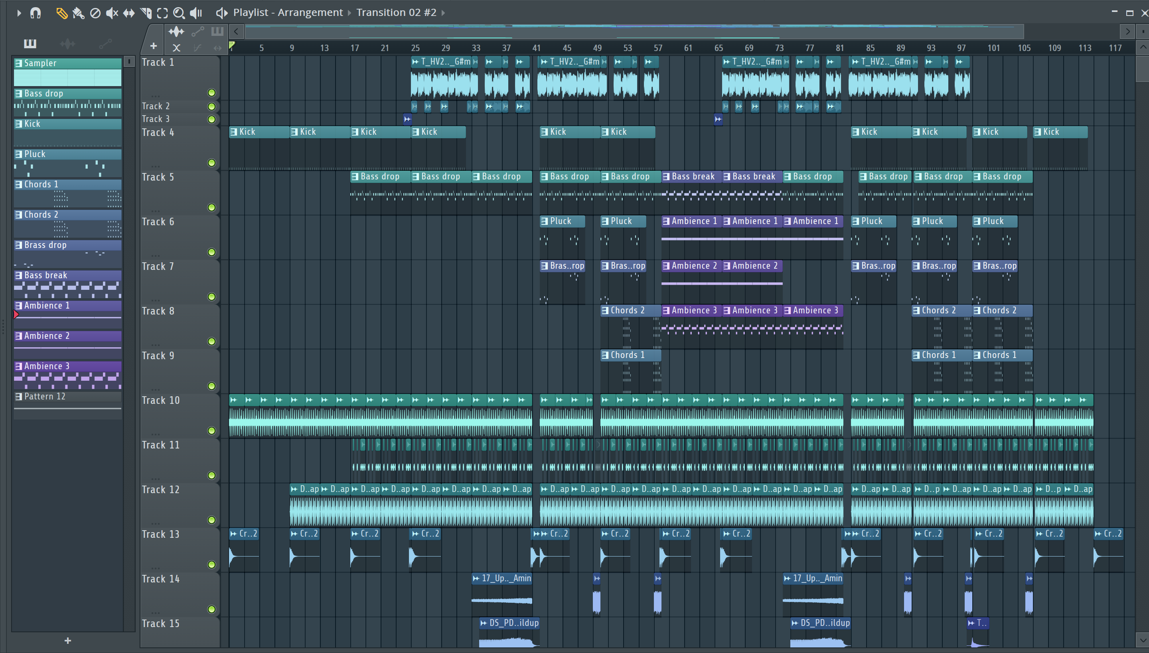Toggle the mute LED of Track 2
This screenshot has height=653, width=1149.
(211, 106)
